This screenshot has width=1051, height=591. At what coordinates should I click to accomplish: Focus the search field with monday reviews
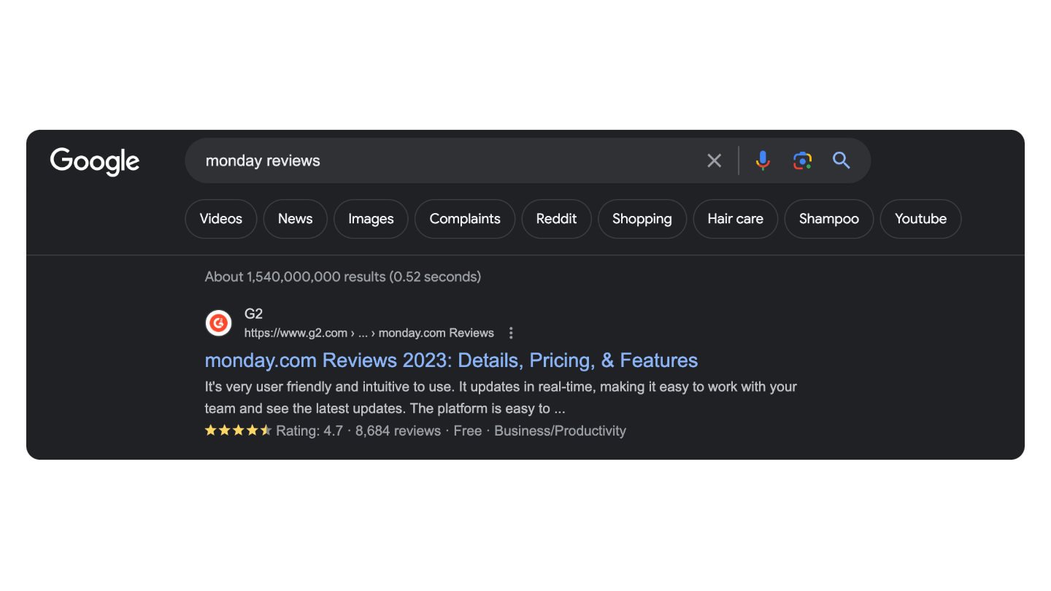coord(445,161)
